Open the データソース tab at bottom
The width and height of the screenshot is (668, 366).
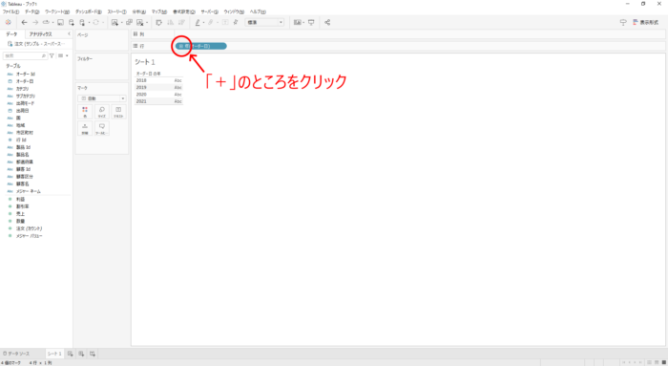pos(16,354)
